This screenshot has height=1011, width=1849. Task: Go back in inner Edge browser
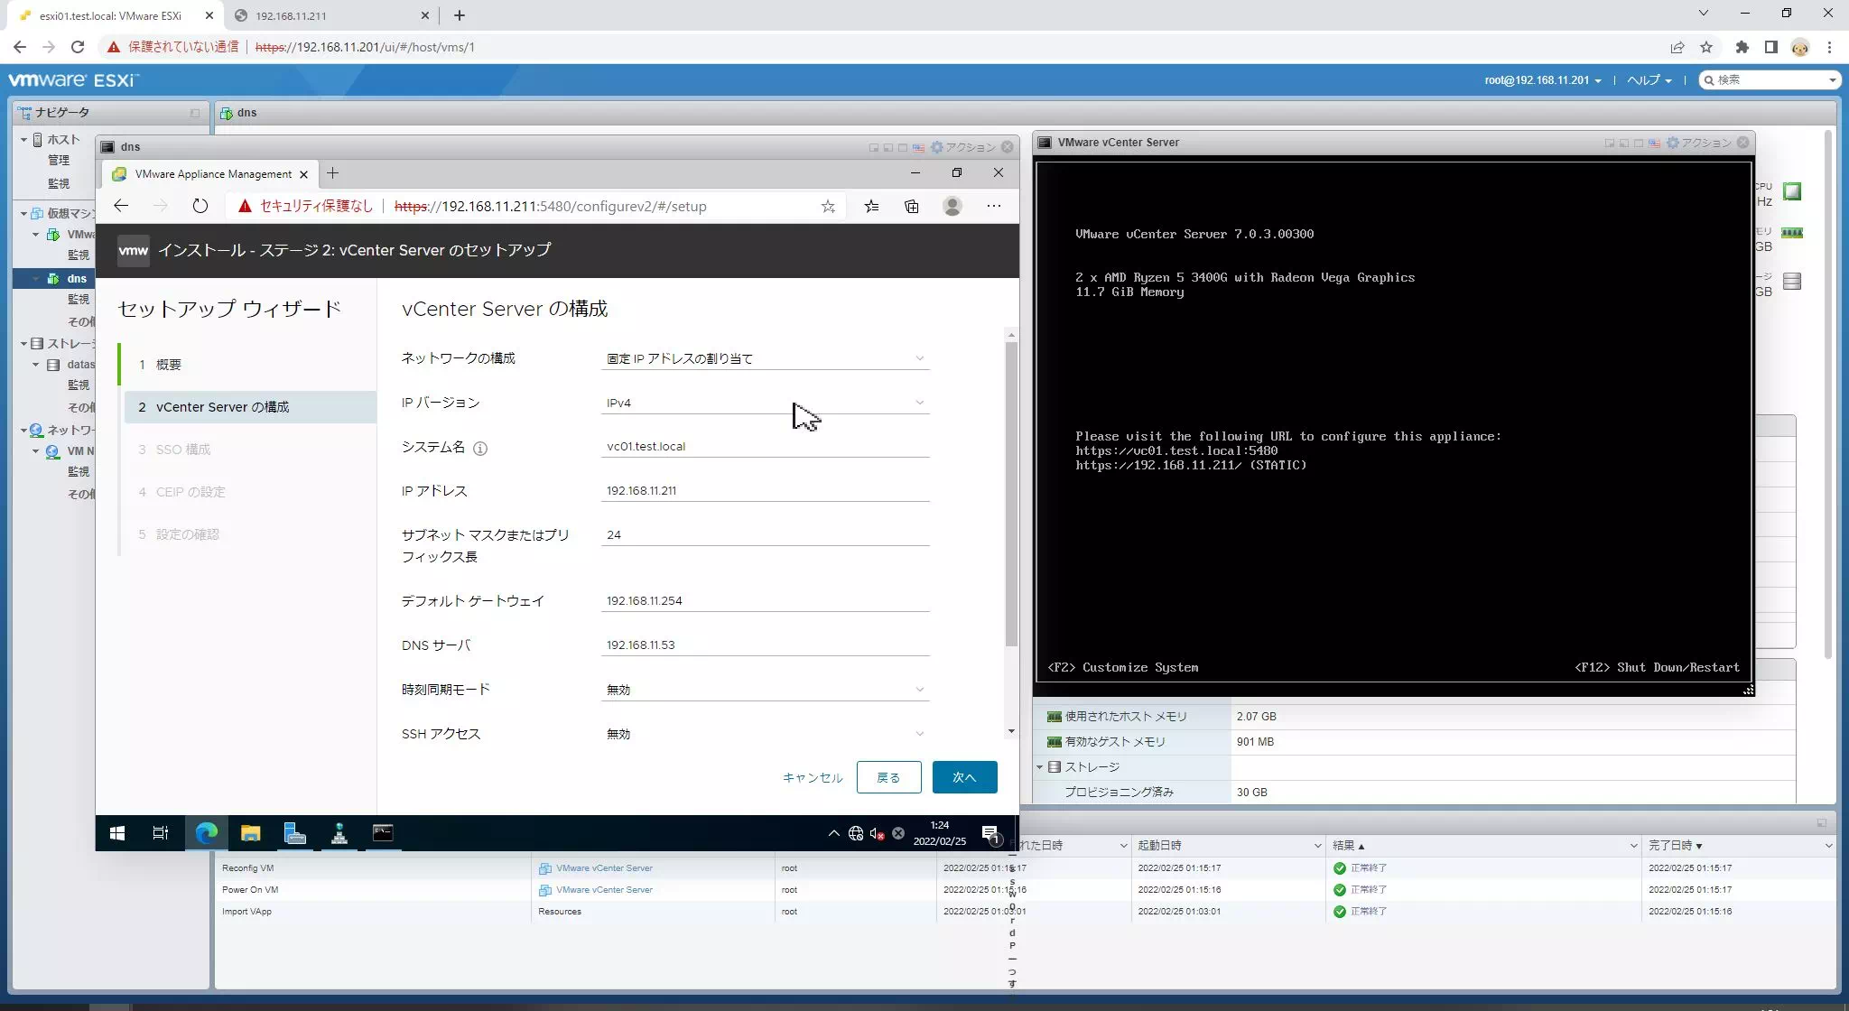(121, 206)
